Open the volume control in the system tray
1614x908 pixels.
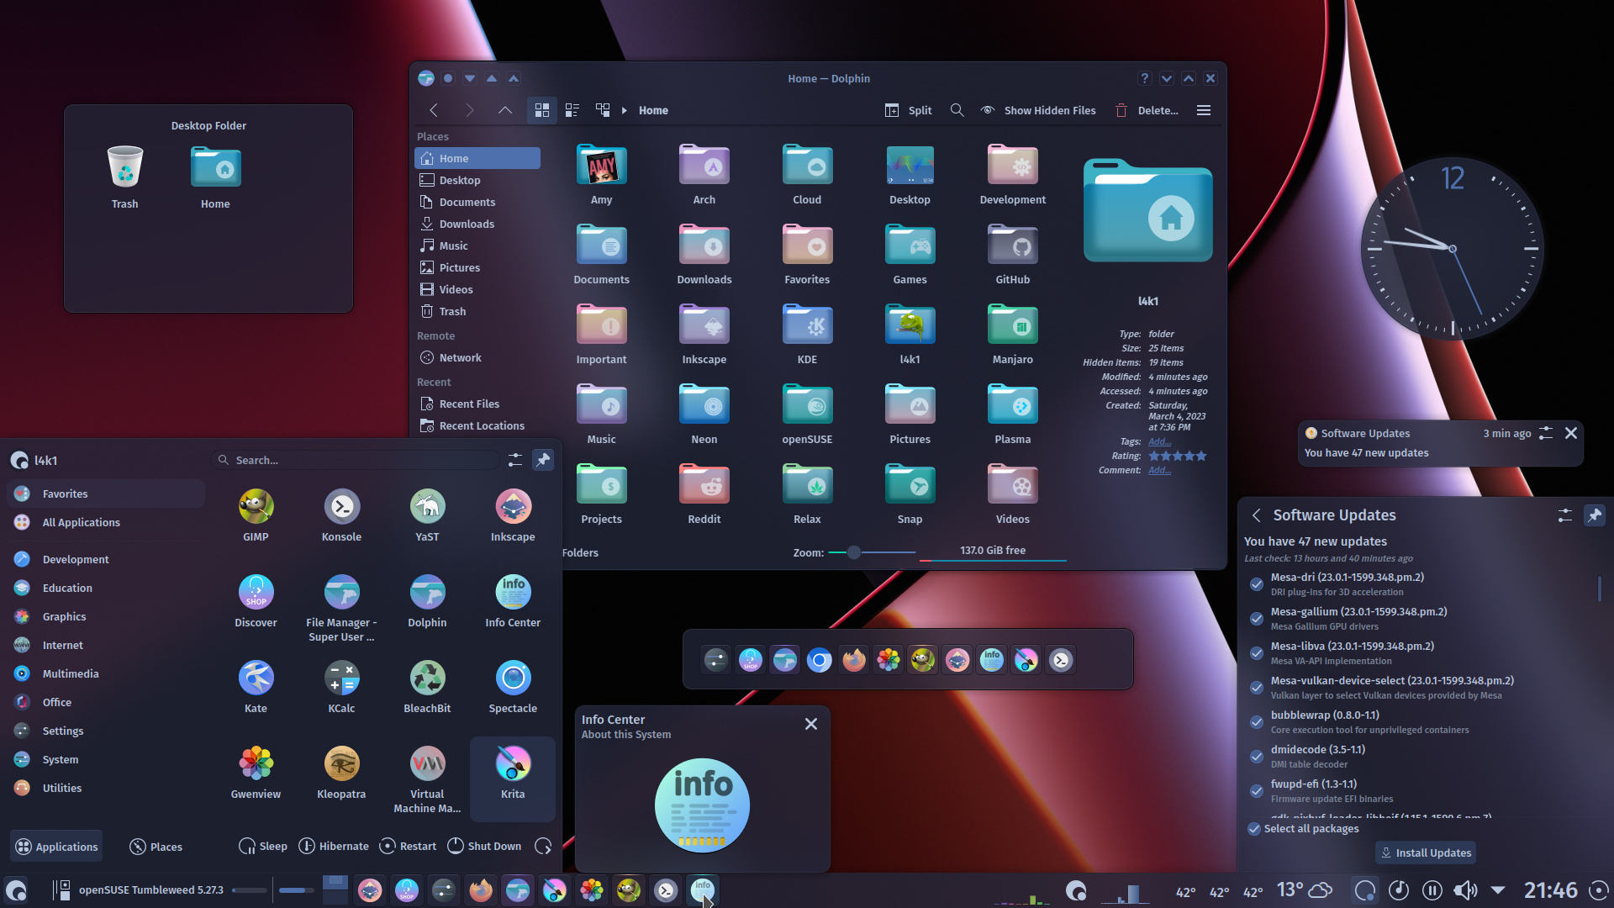1465,890
